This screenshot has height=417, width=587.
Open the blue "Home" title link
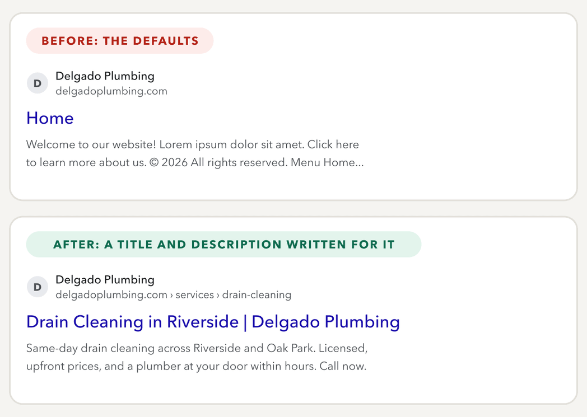[50, 118]
